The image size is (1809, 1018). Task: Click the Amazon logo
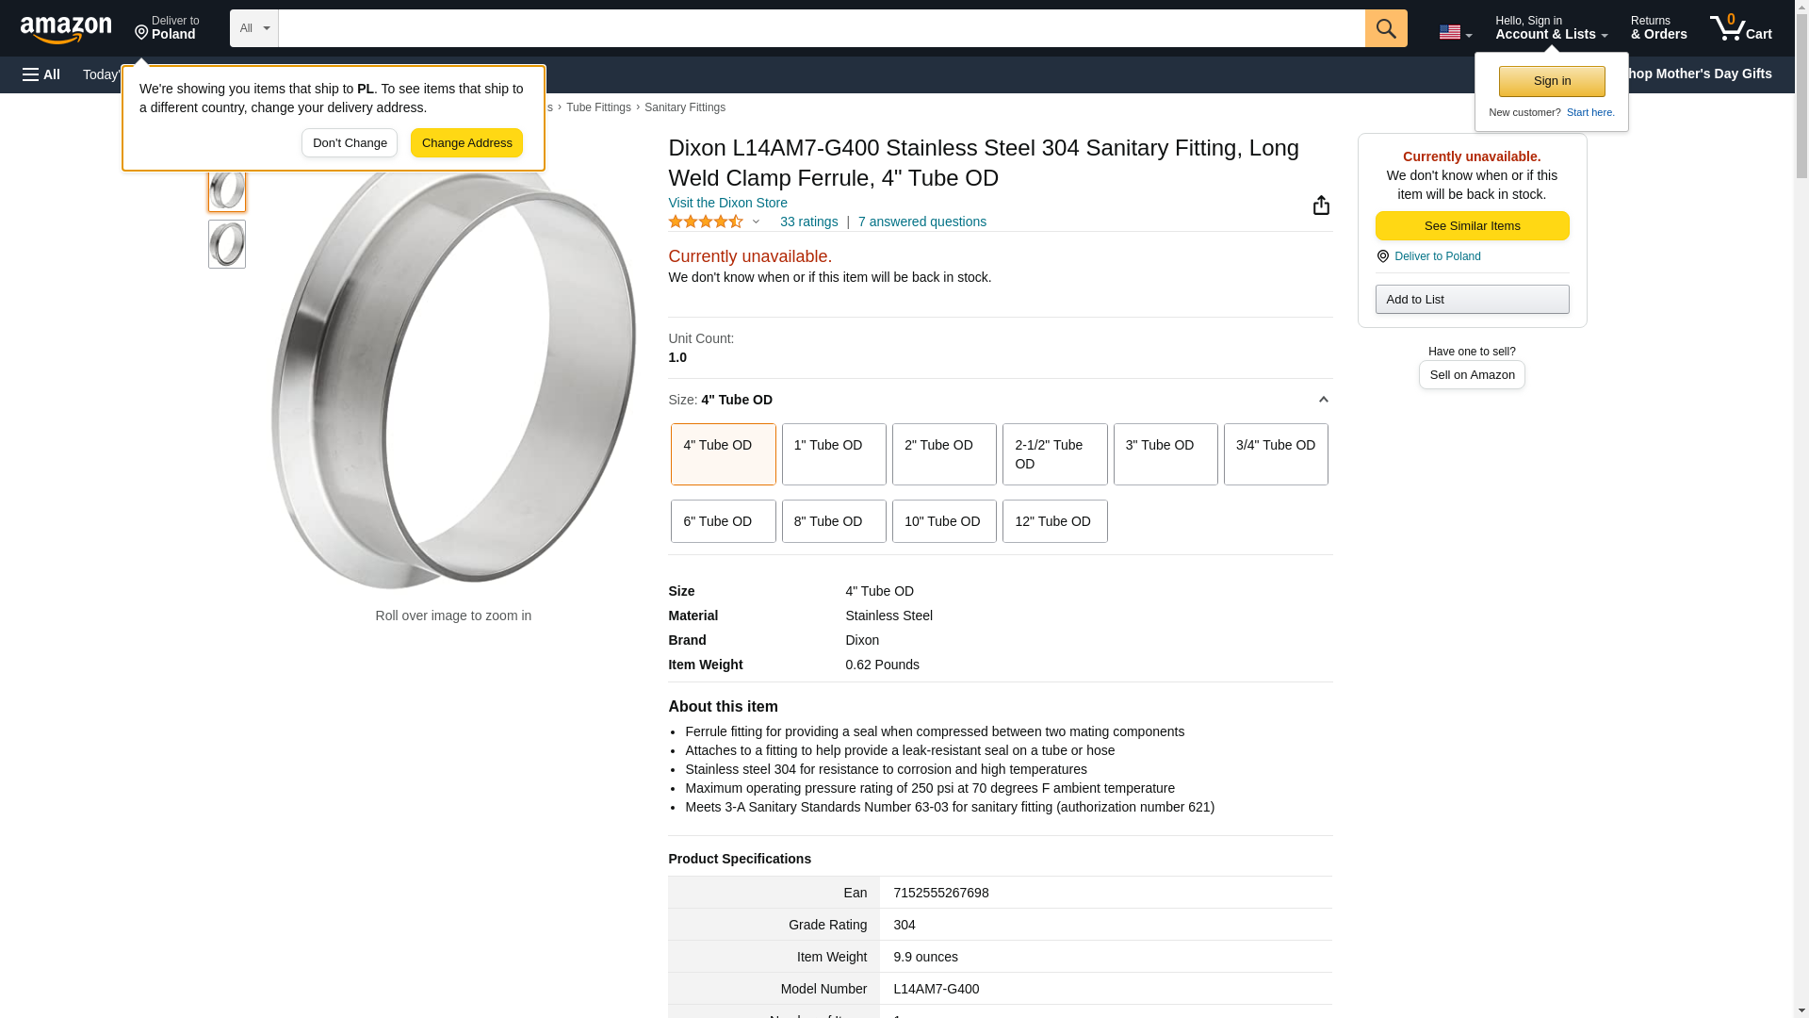66,29
